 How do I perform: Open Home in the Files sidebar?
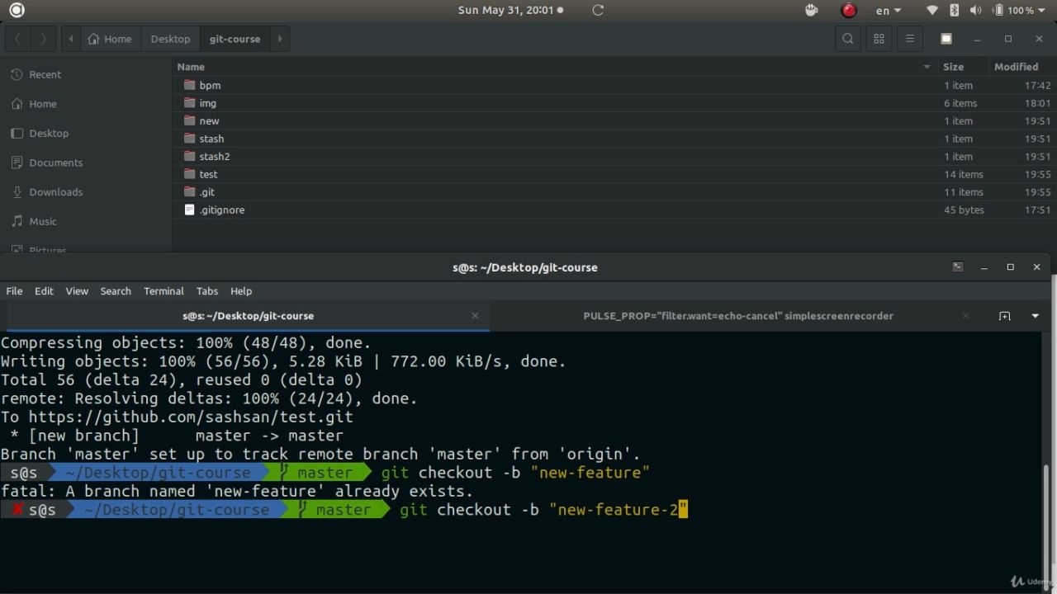tap(43, 104)
